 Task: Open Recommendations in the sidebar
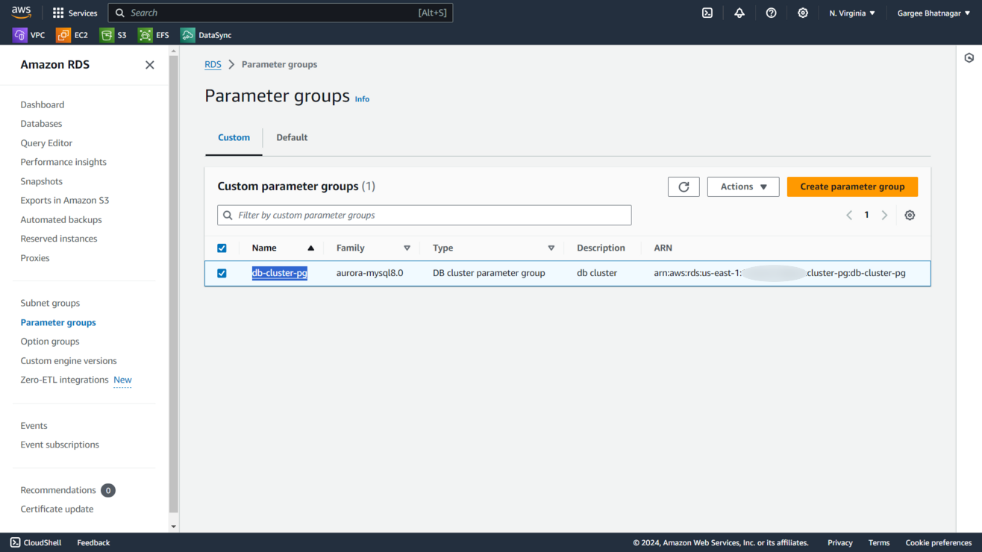click(58, 490)
